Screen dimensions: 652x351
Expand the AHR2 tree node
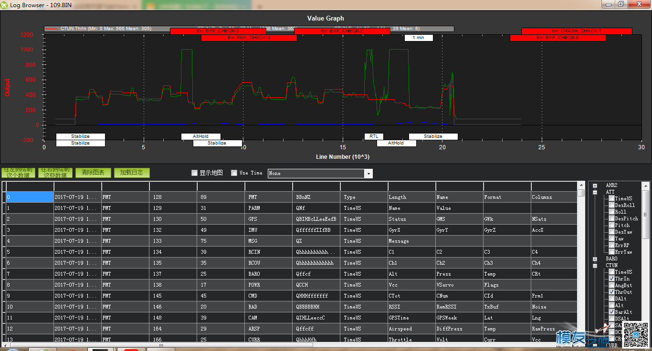click(595, 185)
